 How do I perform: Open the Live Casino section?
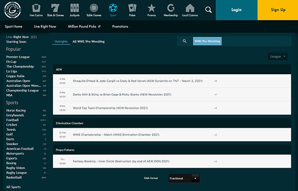click(36, 10)
